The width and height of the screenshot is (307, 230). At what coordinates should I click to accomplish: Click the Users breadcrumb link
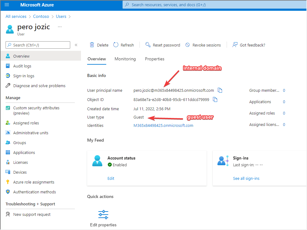(x=61, y=16)
